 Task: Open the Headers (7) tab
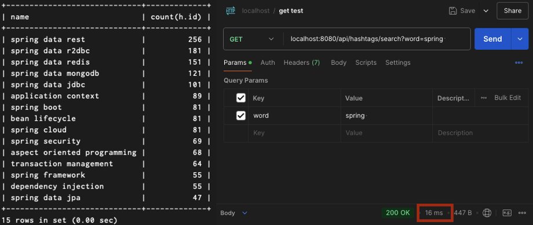tap(301, 62)
